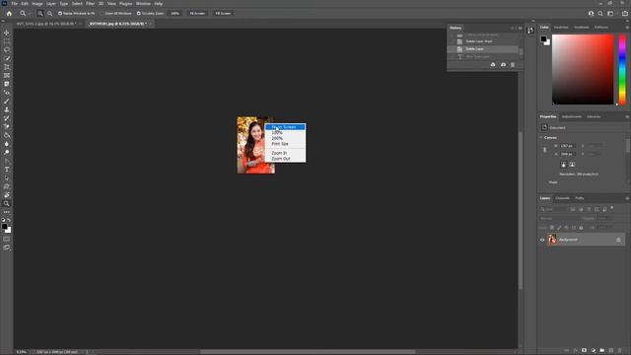Select the Crop tool
This screenshot has width=631, height=355.
(x=7, y=67)
